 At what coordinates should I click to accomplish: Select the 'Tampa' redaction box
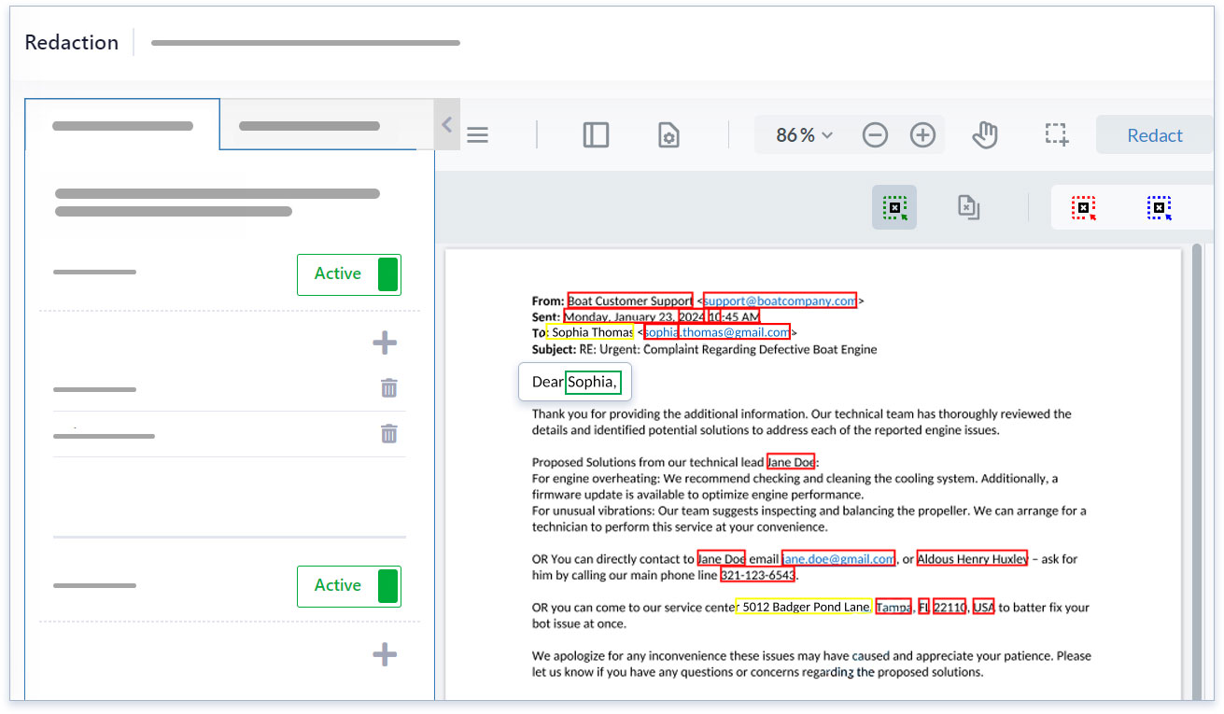click(893, 607)
